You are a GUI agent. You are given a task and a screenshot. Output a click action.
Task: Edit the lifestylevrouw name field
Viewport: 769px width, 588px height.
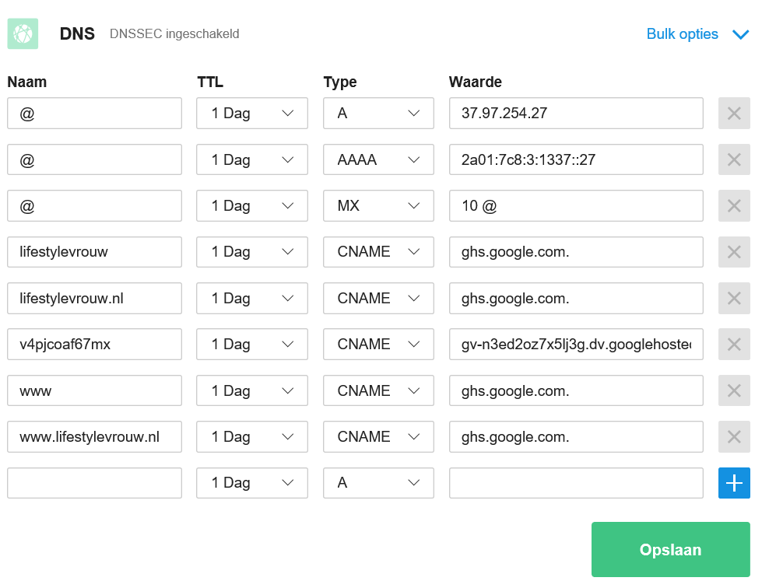pos(95,252)
